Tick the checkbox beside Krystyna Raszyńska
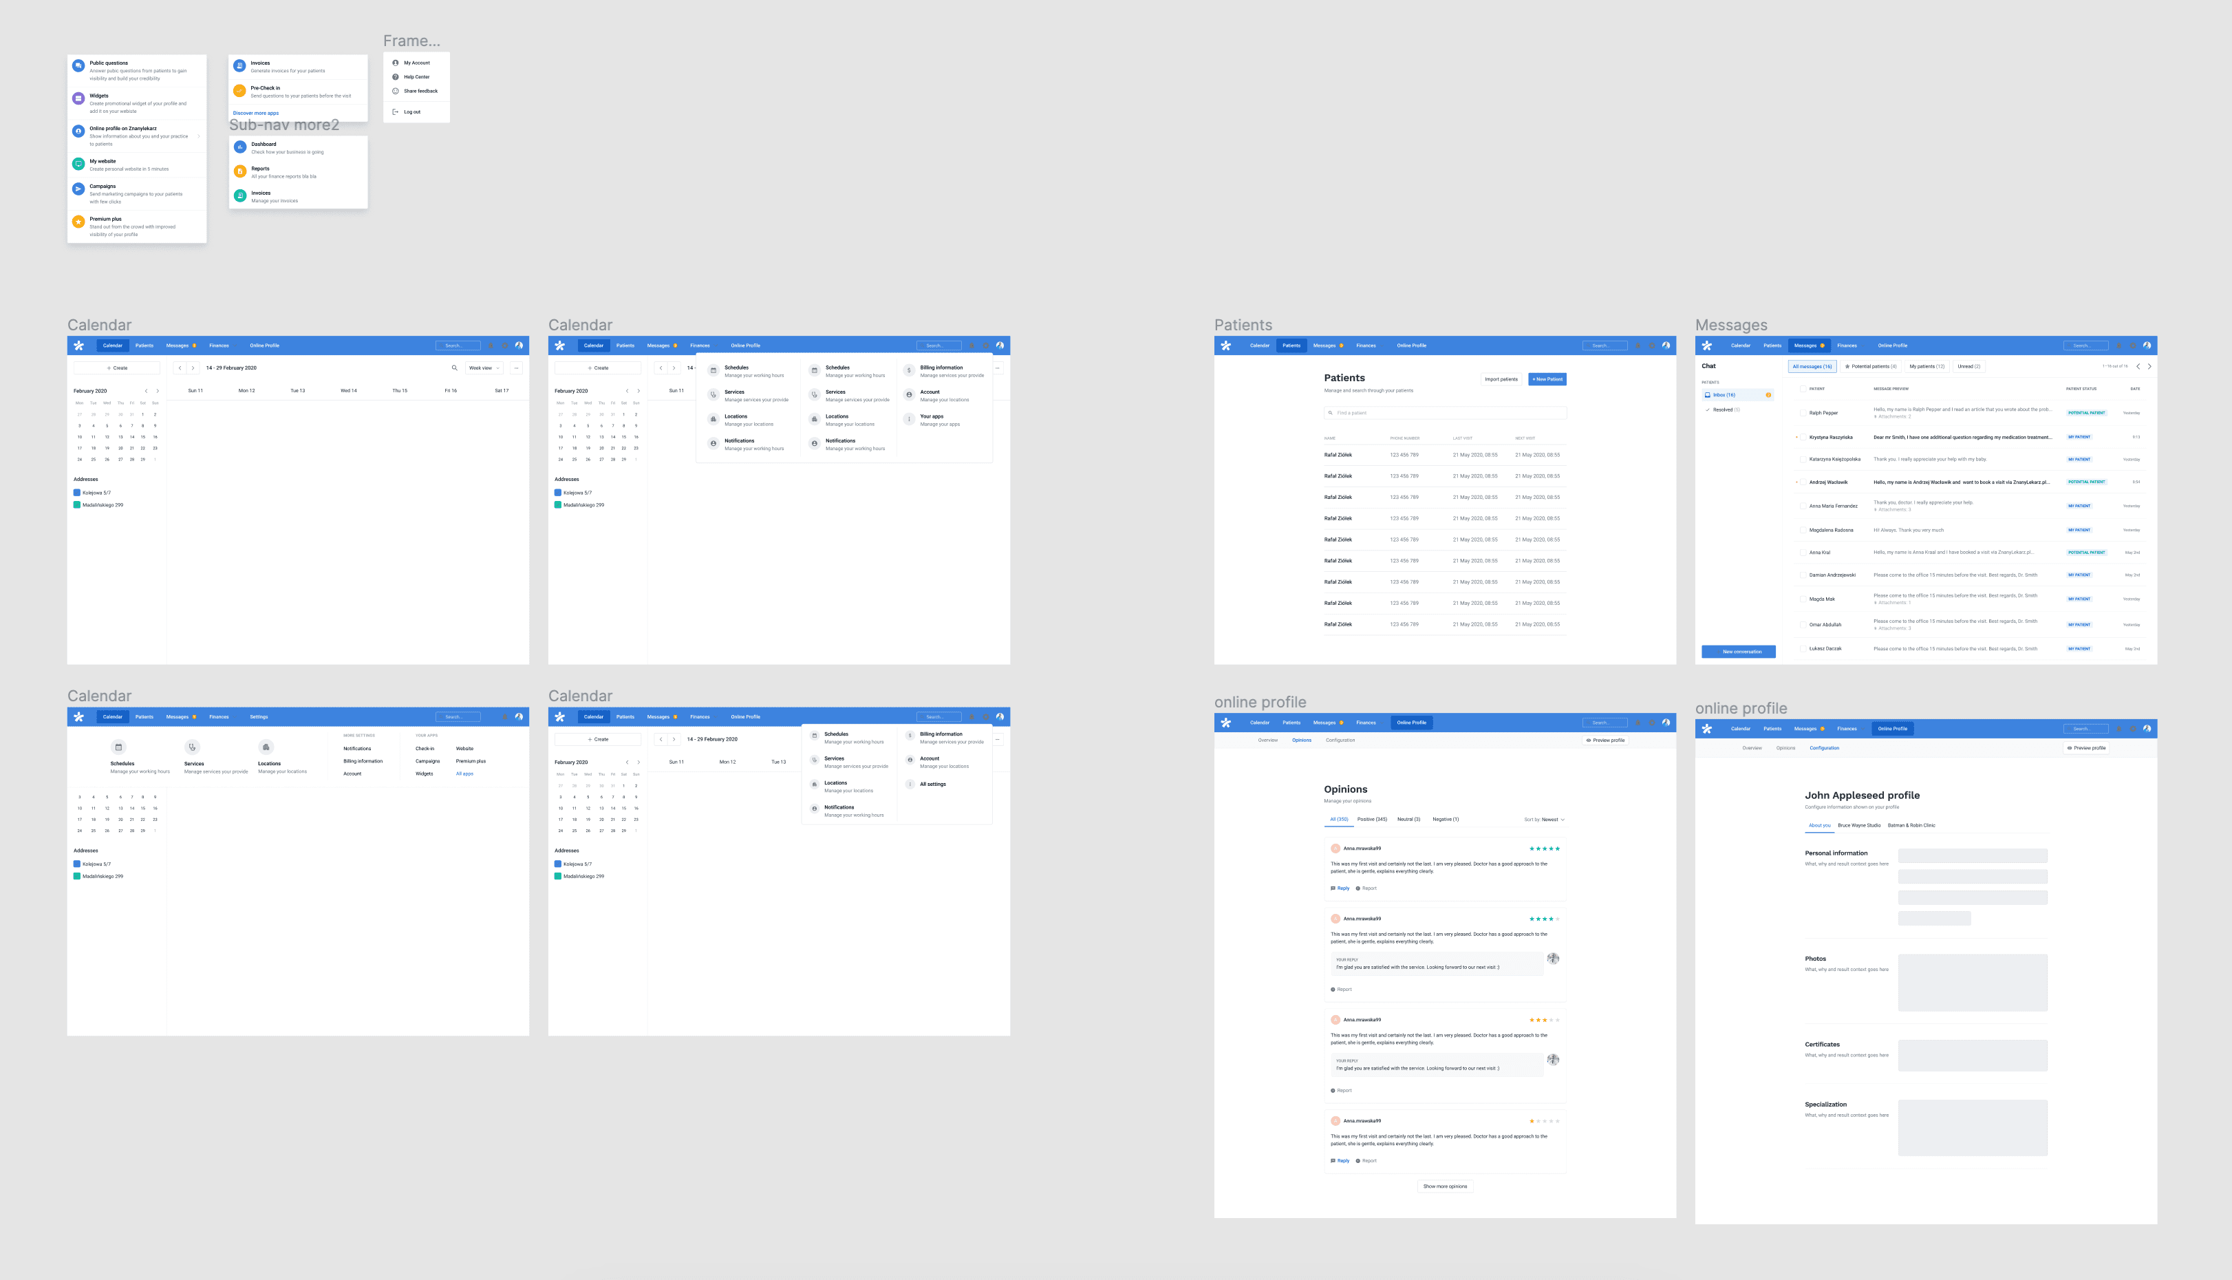Viewport: 2232px width, 1280px height. point(1802,437)
